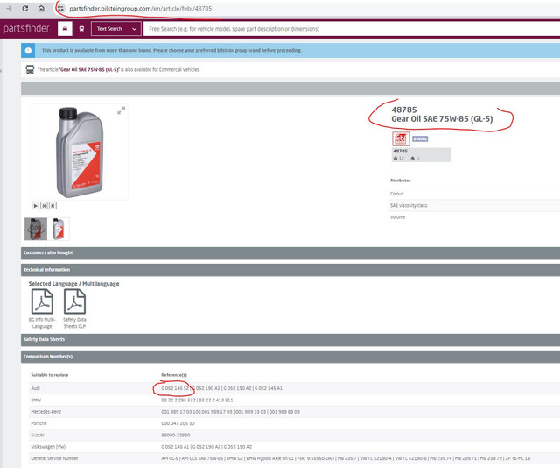Screen dimensions: 560x468
Task: Click the 48785 article info box
Action: (422, 154)
